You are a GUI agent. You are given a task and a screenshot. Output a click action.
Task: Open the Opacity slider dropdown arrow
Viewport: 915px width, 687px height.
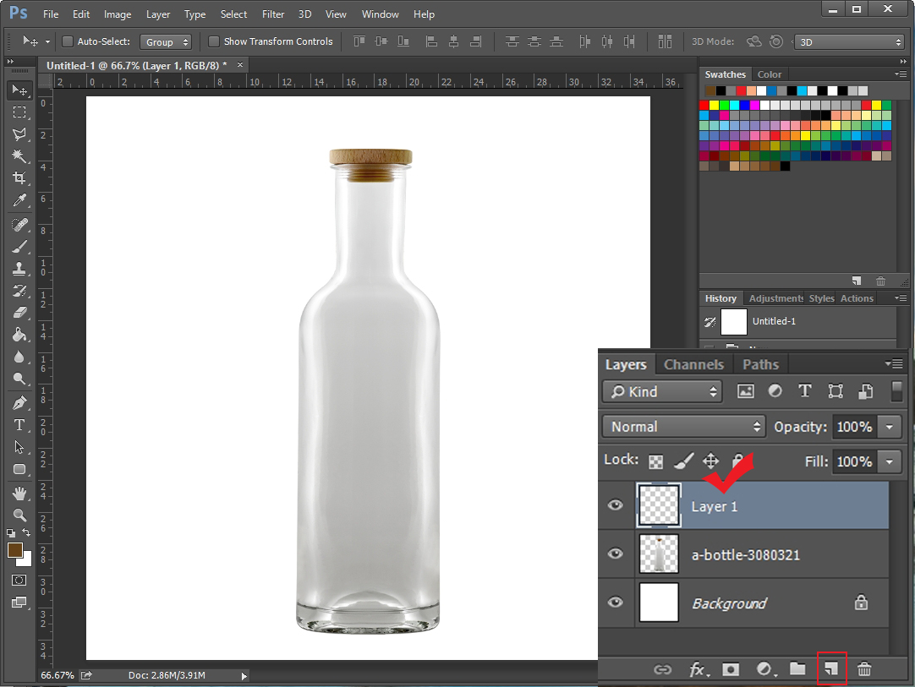click(x=890, y=427)
